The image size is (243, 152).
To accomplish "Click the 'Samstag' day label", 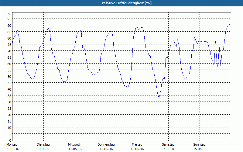I will [x=168, y=145].
